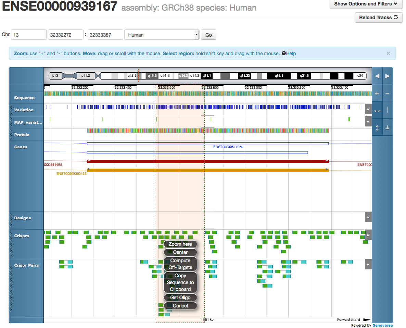Zoom out with the minus icon

point(388,93)
